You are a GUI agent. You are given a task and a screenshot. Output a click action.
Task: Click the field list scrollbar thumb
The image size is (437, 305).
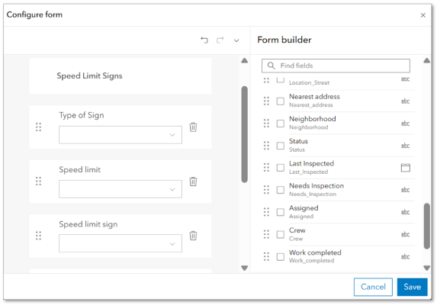(x=426, y=226)
